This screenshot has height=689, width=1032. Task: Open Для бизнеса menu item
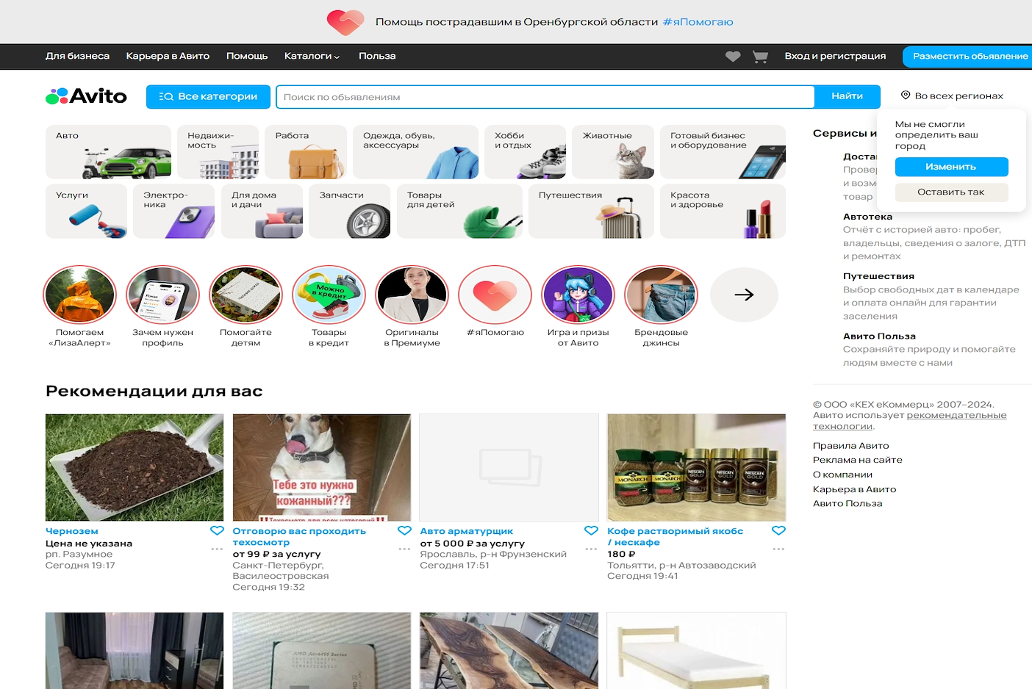[x=77, y=57]
